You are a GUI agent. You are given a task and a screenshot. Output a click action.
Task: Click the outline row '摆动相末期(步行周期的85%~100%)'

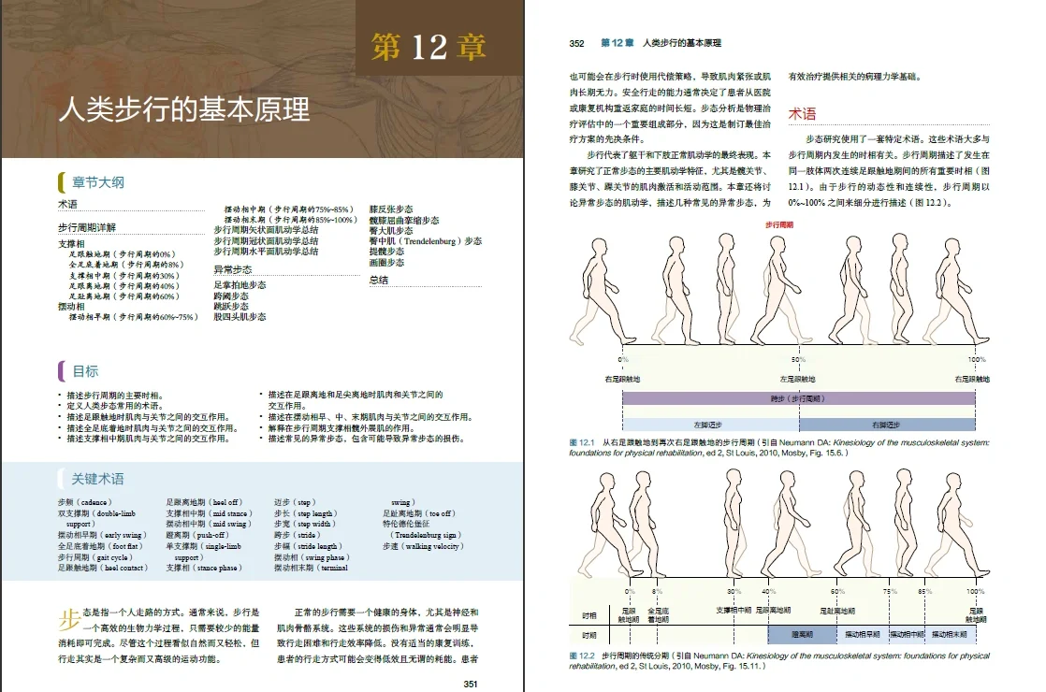click(290, 220)
